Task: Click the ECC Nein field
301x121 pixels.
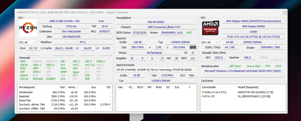Action: 192,75
